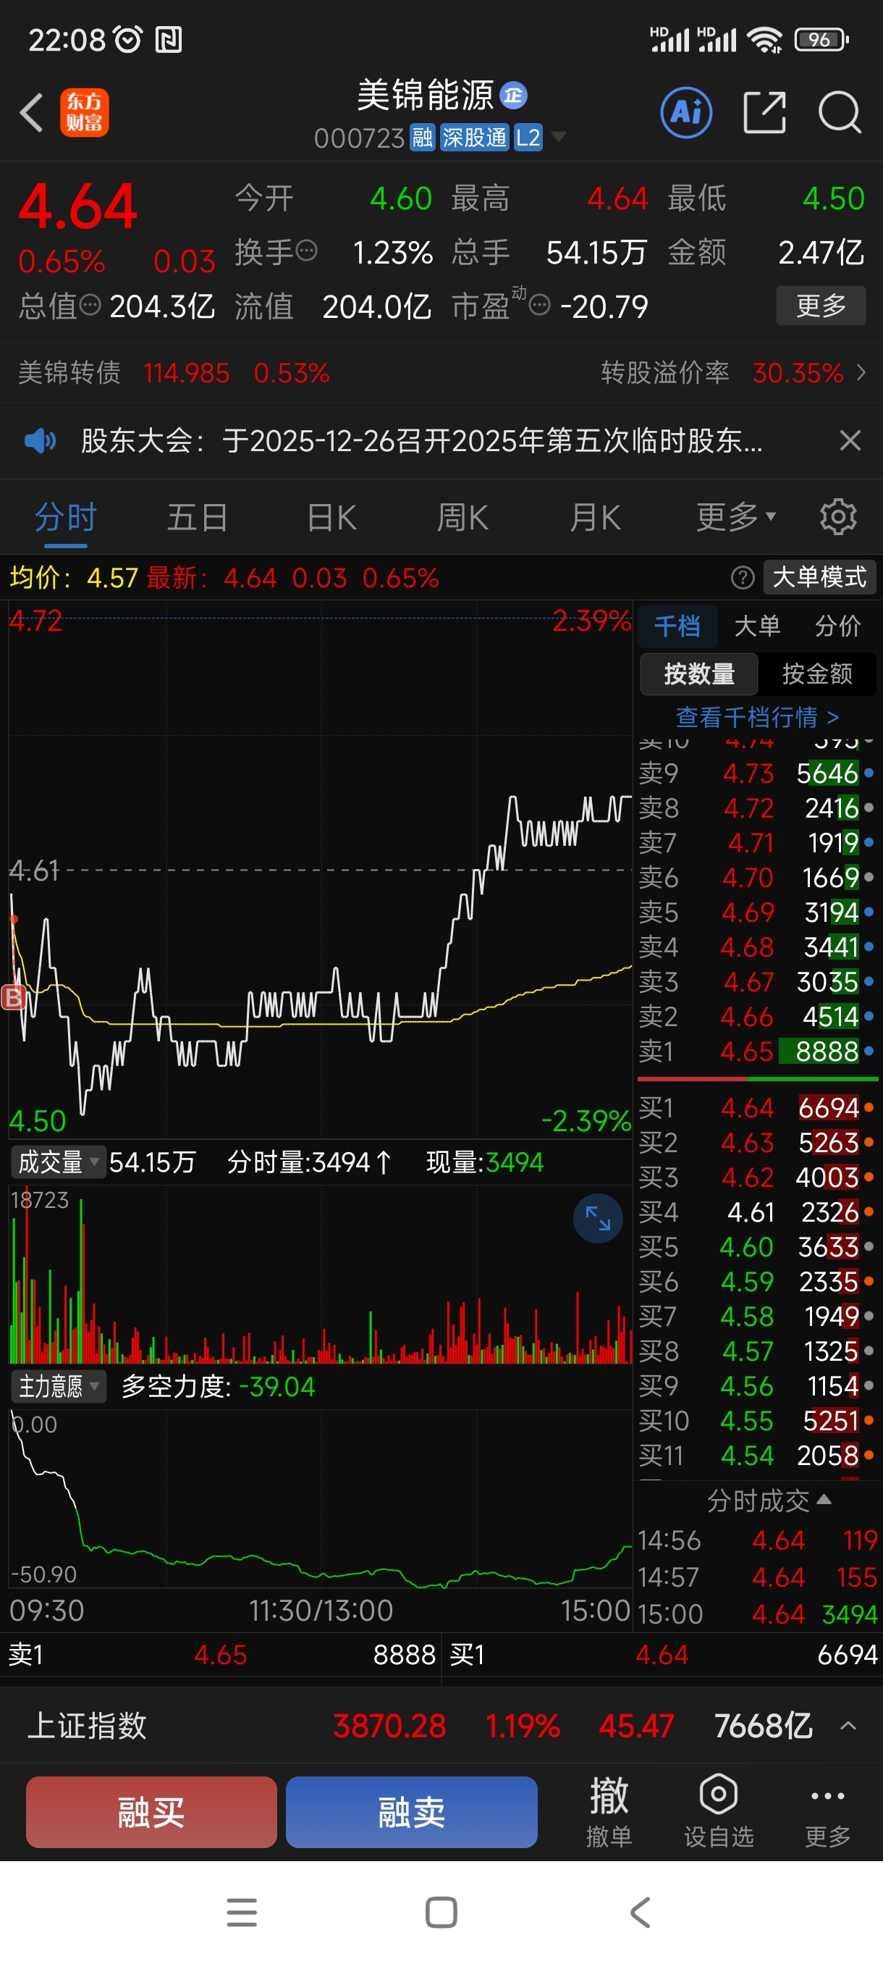The height and width of the screenshot is (1964, 883).
Task: Expand the index bar chevron
Action: click(848, 1725)
